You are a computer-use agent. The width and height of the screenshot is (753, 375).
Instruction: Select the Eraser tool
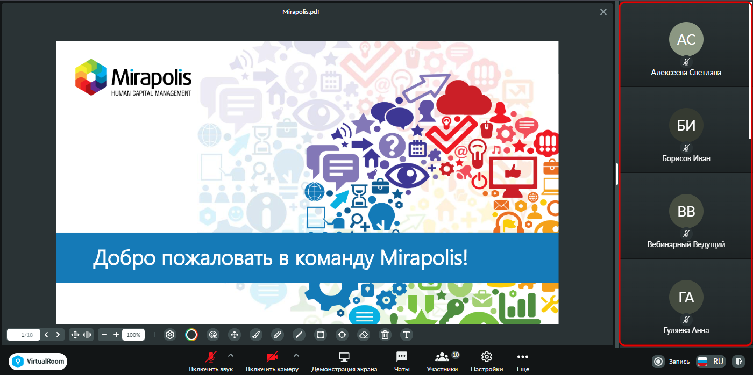[x=364, y=335]
